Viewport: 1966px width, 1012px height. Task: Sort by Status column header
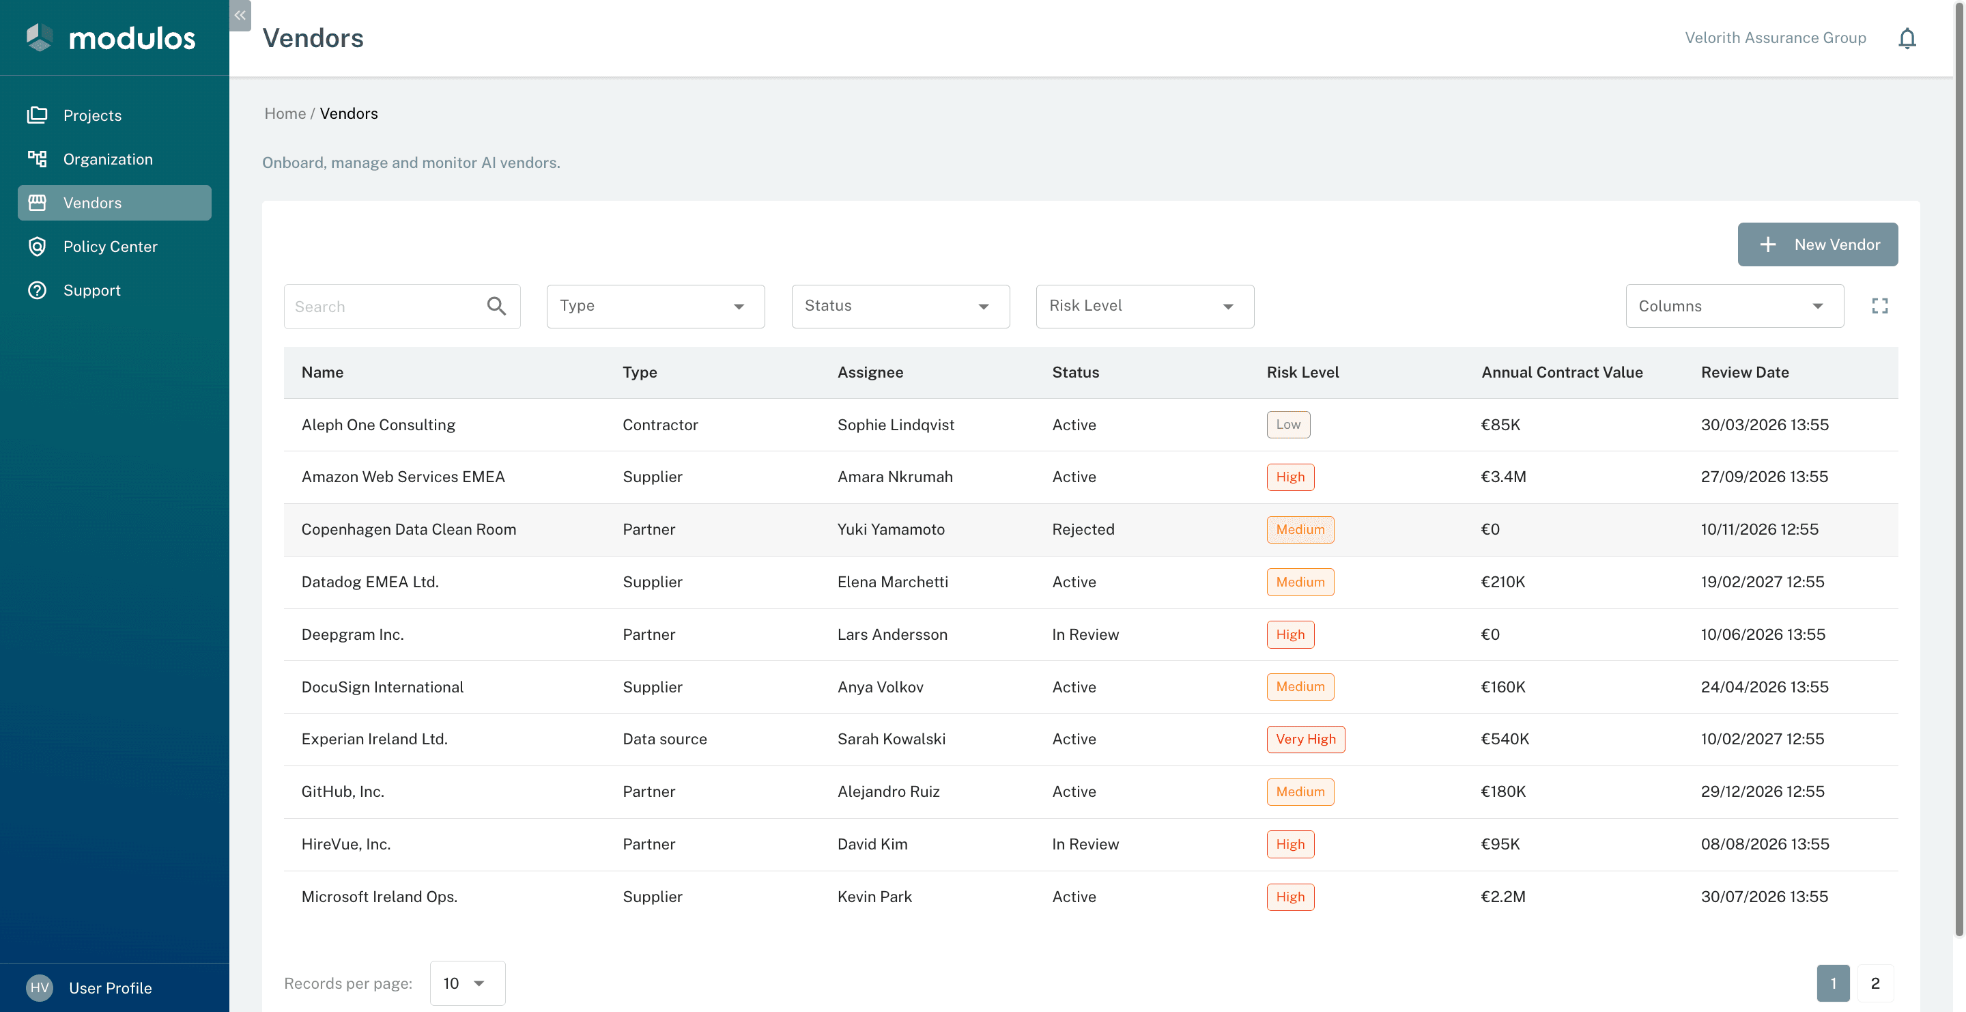pos(1075,372)
